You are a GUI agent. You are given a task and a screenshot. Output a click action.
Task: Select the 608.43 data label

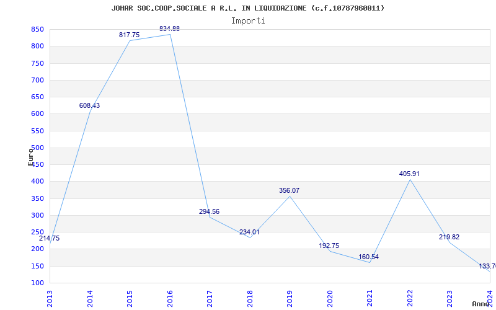coord(89,105)
